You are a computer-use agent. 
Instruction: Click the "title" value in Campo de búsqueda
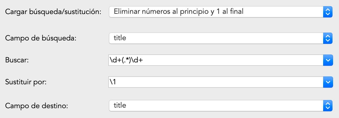(120, 38)
